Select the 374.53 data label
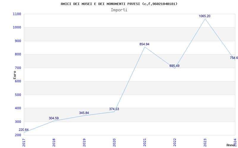This screenshot has height=148, width=238. point(114,109)
